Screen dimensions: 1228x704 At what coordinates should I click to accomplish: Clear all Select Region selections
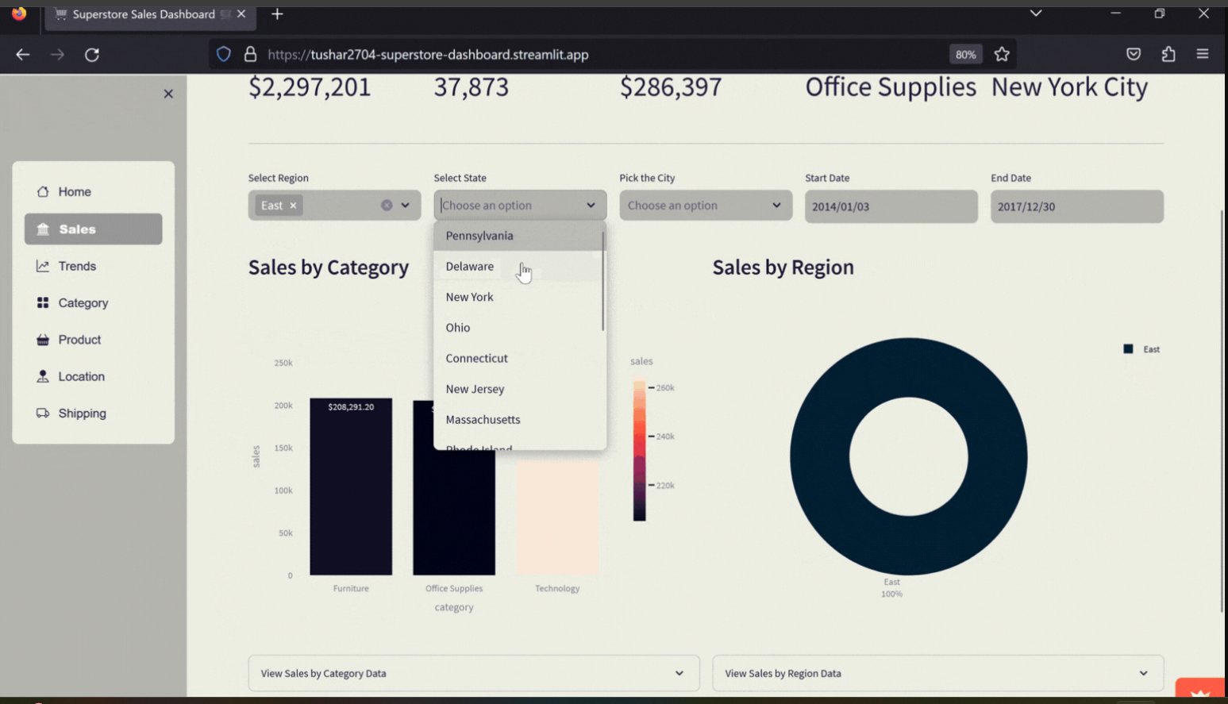coord(387,206)
